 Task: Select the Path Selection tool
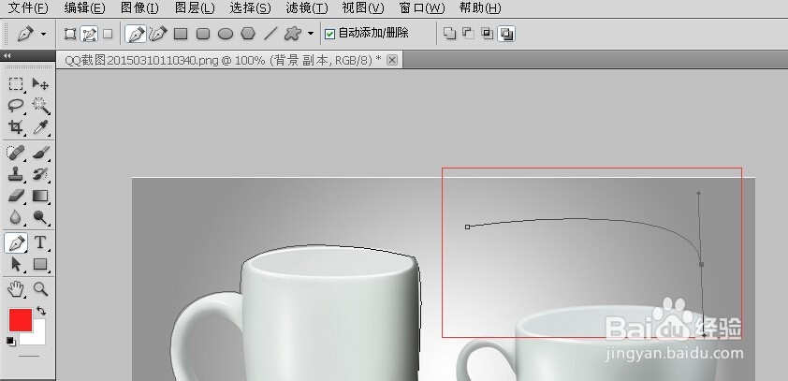click(16, 264)
